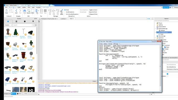Open the Toolbox Recent clock icon
Viewport: 178px width, 100px height.
coord(25,21)
